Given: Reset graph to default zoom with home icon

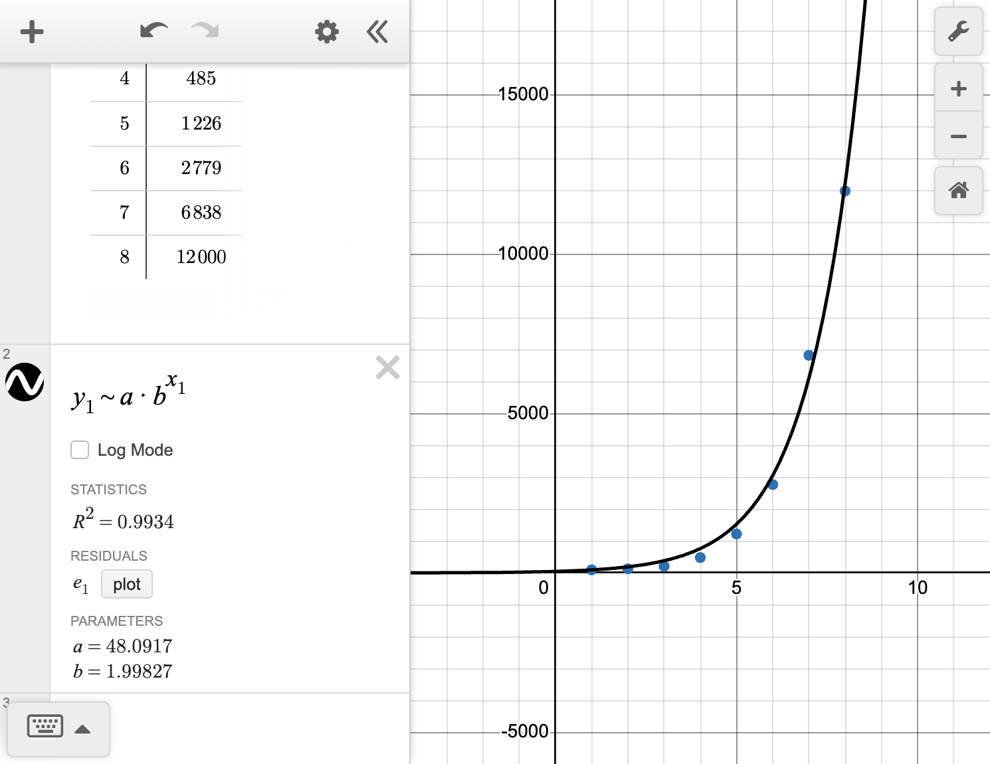Looking at the screenshot, I should point(959,191).
